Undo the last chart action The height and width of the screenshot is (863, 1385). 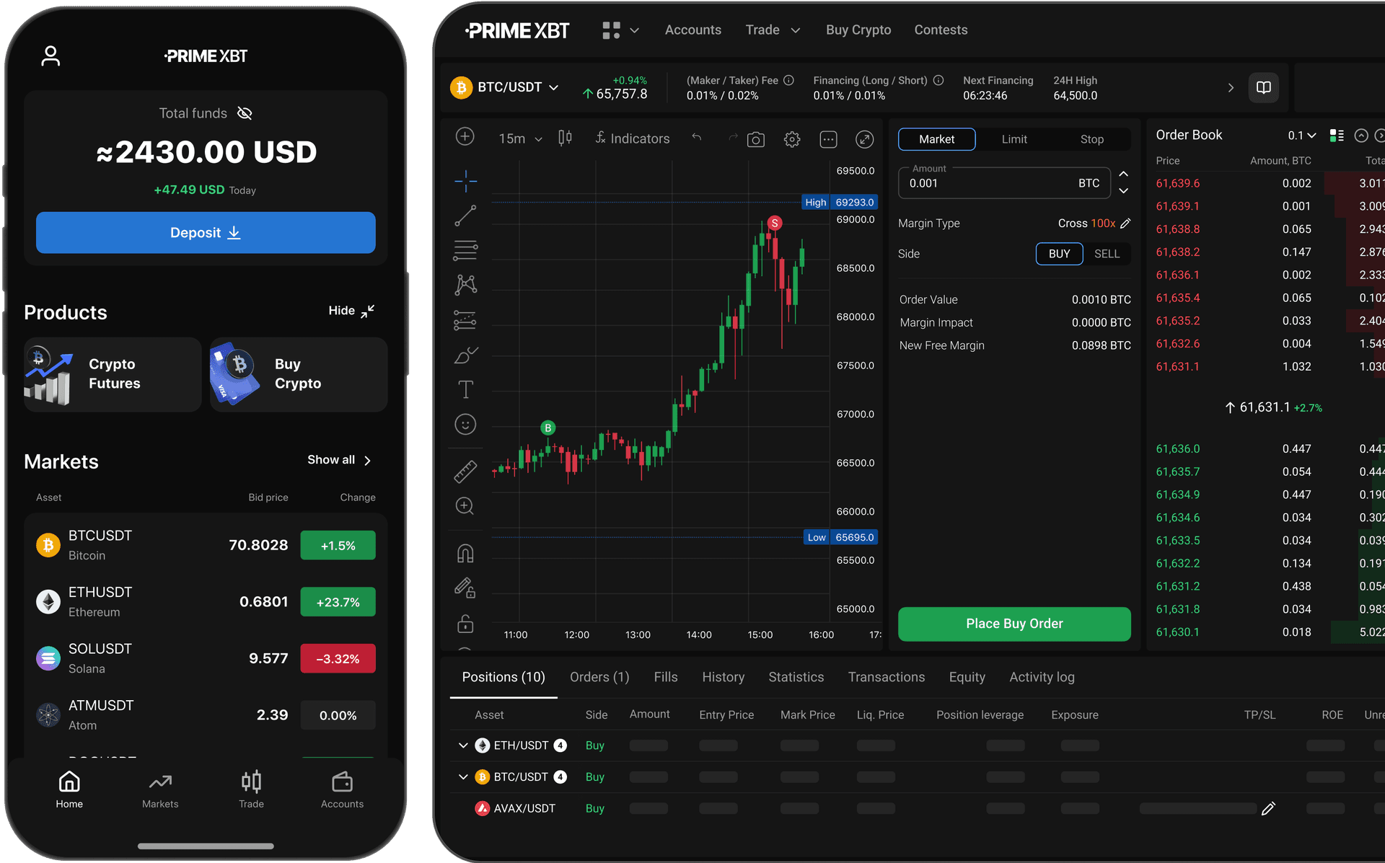coord(696,137)
